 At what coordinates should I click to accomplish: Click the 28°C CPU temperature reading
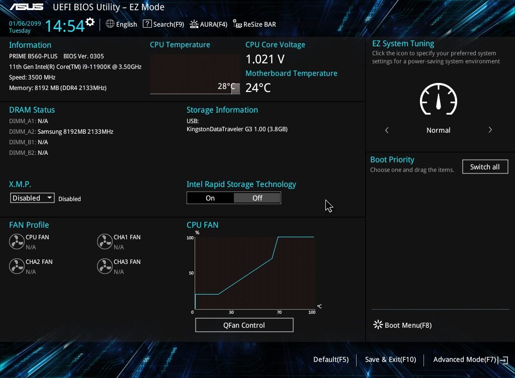click(226, 86)
